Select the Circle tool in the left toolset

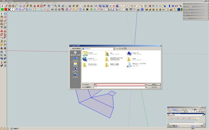[1, 24]
